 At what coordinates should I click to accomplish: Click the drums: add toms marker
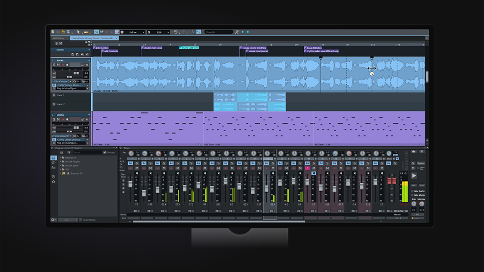[189, 48]
